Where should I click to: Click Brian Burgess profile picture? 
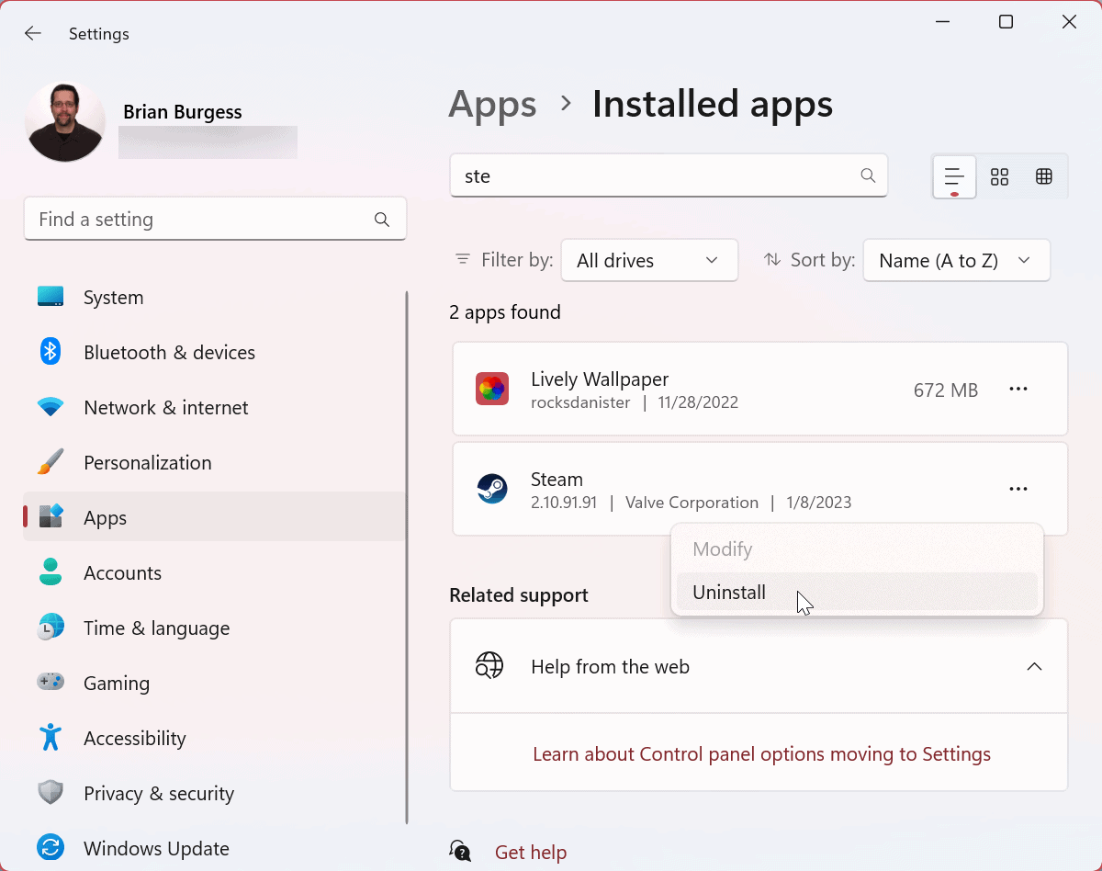point(64,120)
